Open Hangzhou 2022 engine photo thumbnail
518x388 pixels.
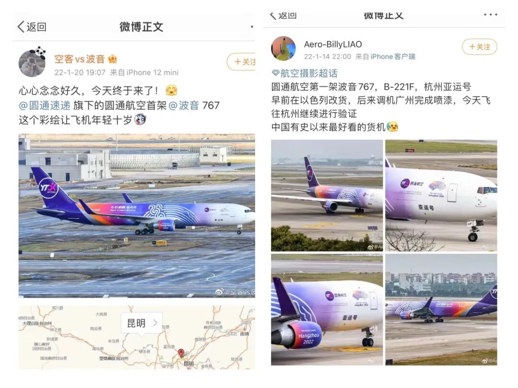click(x=327, y=309)
